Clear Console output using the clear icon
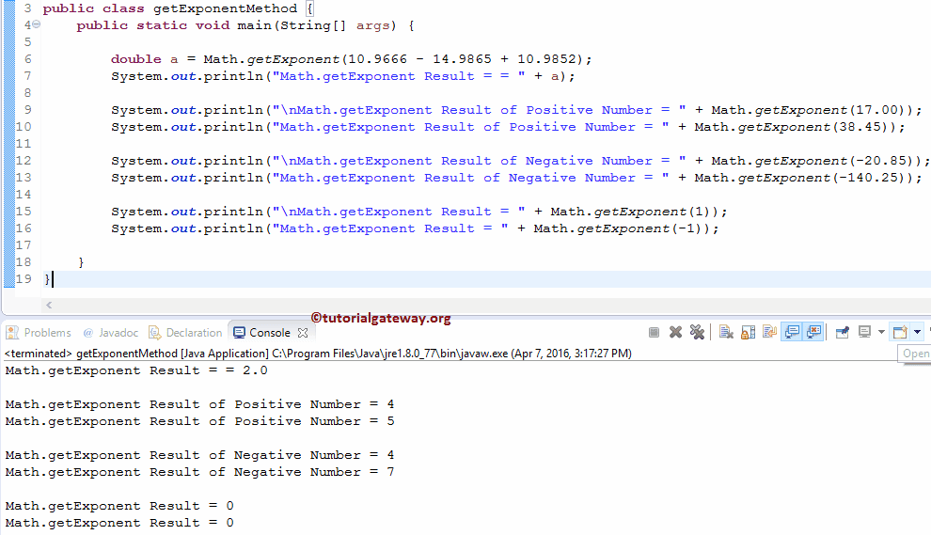931x535 pixels. tap(726, 333)
